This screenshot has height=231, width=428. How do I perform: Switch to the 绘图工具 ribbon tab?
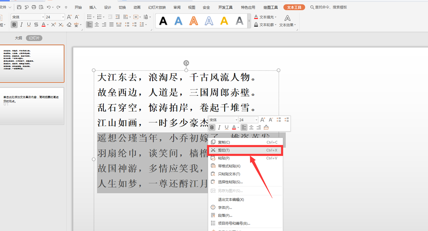[x=270, y=7]
